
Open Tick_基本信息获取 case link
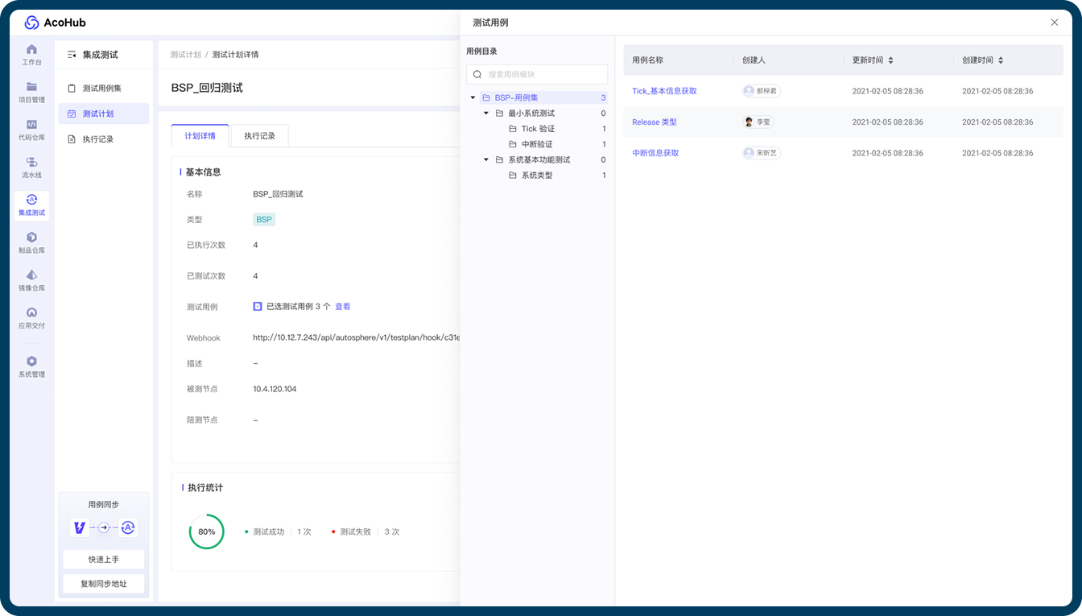(664, 91)
